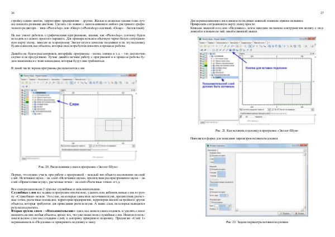Viewport: 335px width, 237px height.
Task: Click the highlighted pressed tool button in Figure 21 toolbar
Action: (x=250, y=46)
